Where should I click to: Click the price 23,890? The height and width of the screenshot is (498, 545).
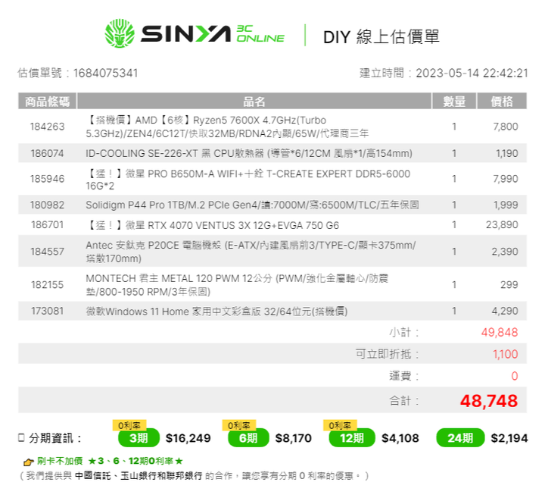[502, 225]
